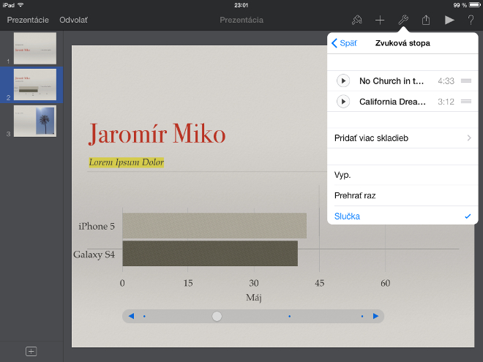Expand Pridať viac skladieb
The width and height of the screenshot is (483, 362).
point(402,138)
